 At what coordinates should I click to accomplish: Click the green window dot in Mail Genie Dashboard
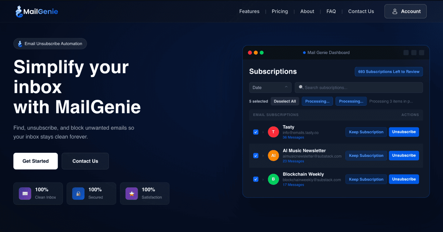coord(262,53)
